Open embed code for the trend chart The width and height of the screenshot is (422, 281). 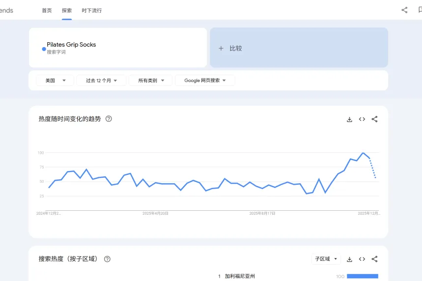[x=362, y=119]
